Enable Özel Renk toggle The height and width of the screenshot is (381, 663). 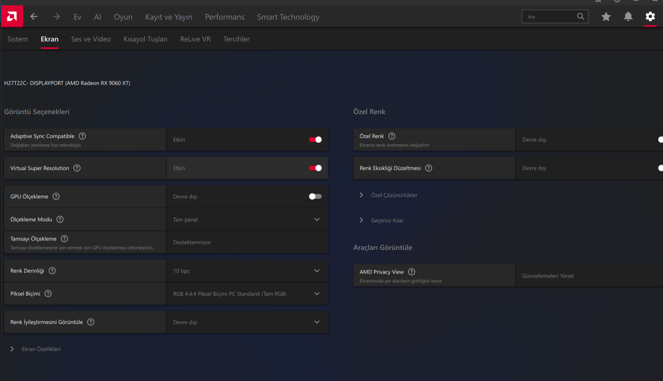[x=660, y=140]
